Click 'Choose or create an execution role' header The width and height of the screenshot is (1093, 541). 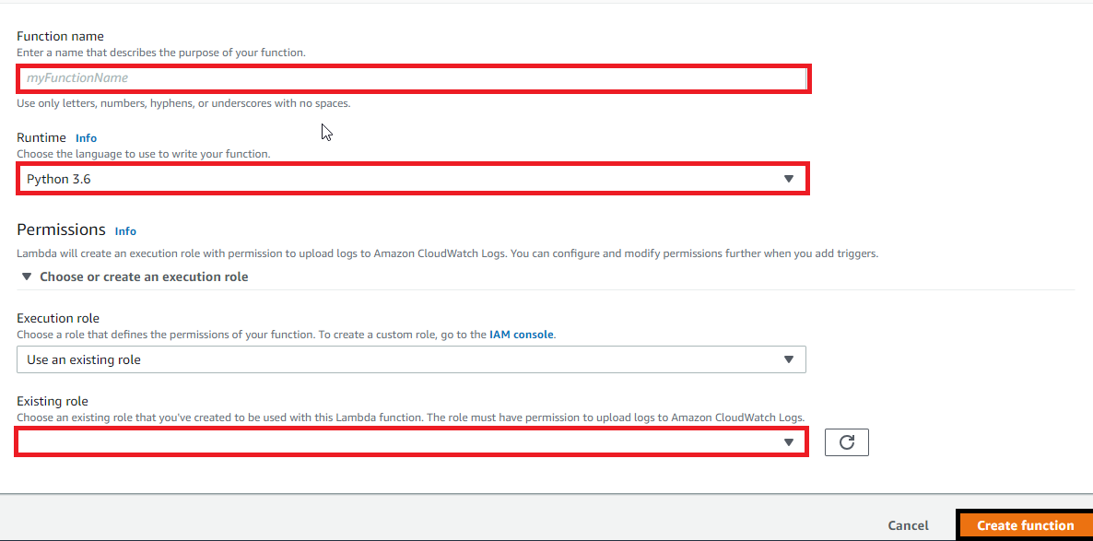[143, 276]
